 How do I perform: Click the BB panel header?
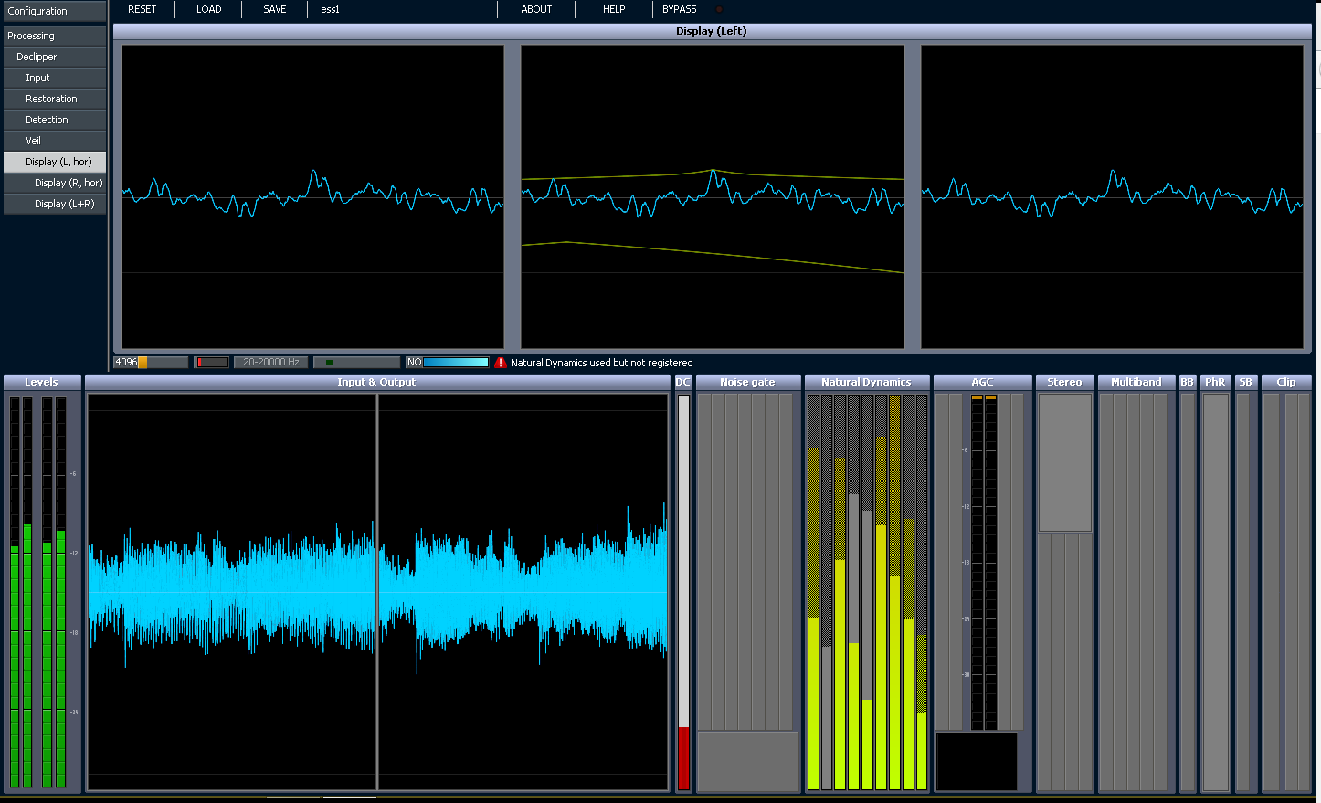[1188, 382]
